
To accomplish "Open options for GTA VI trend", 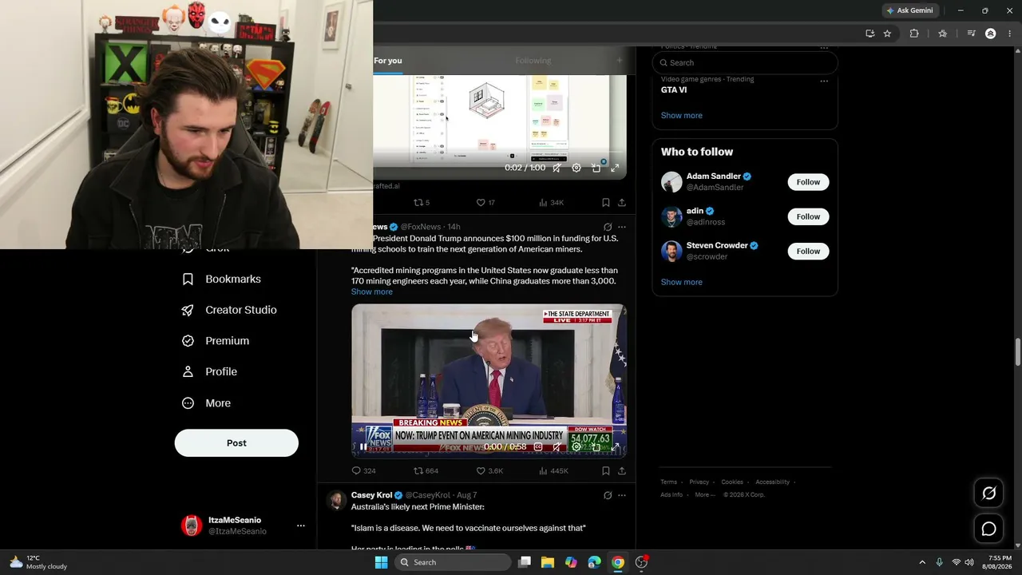I will click(824, 81).
